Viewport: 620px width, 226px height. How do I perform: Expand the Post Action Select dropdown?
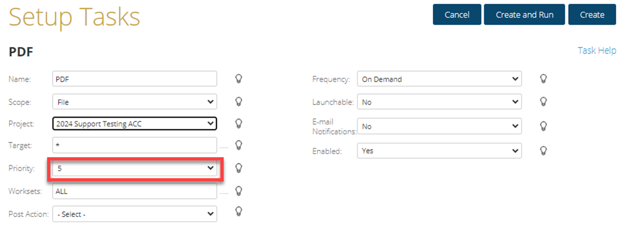[x=135, y=214]
